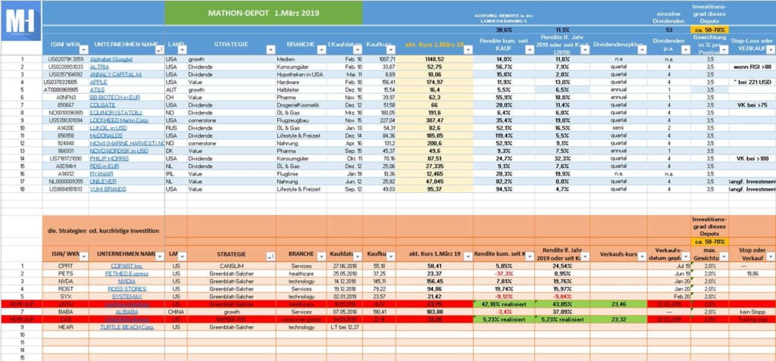Open the ALTRIA company link
This screenshot has height=361, width=776.
99,67
